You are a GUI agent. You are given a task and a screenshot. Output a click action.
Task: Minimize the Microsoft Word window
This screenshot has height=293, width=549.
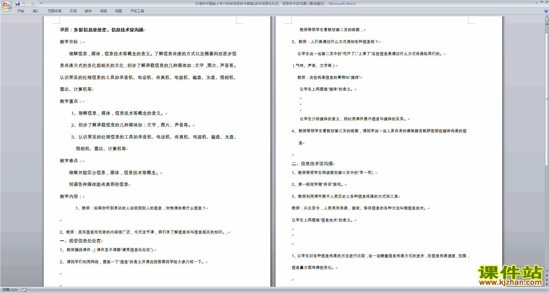point(536,3)
